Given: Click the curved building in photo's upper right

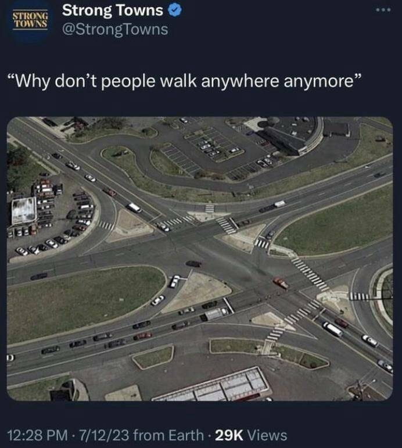Looking at the screenshot, I should [x=293, y=134].
